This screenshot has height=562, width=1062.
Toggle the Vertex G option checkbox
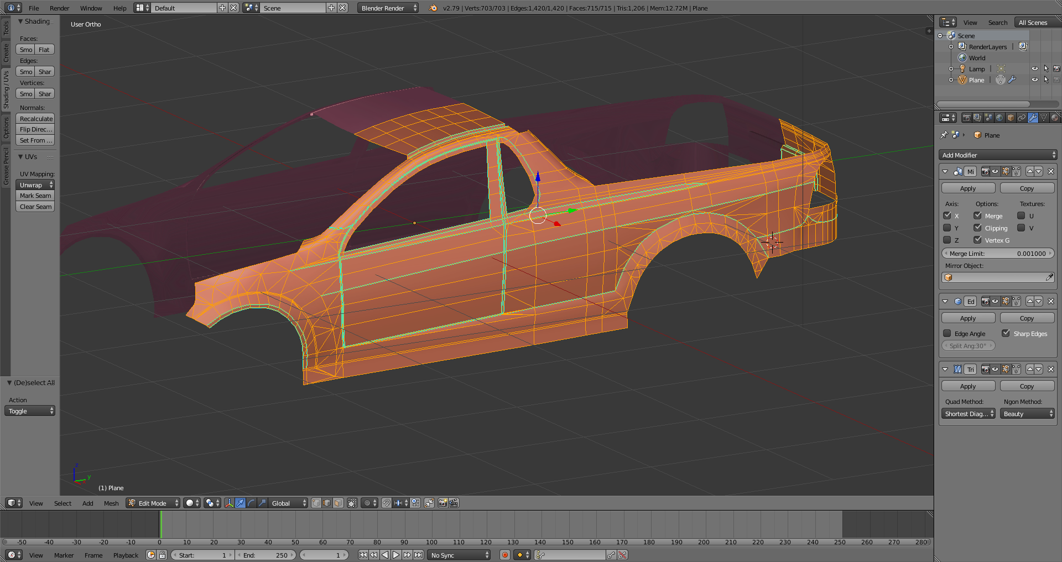tap(977, 240)
